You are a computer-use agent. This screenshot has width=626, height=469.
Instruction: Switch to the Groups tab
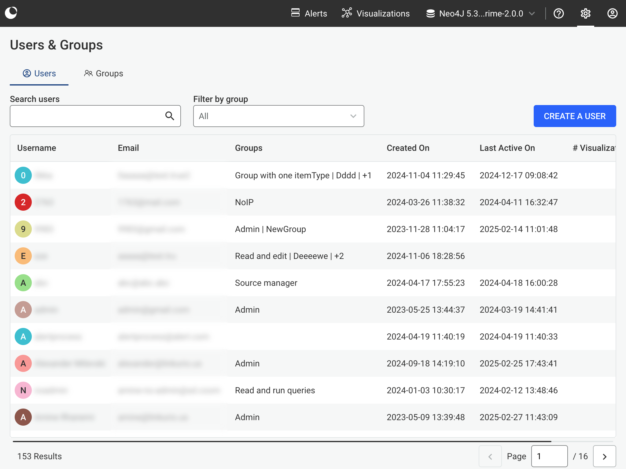tap(104, 73)
